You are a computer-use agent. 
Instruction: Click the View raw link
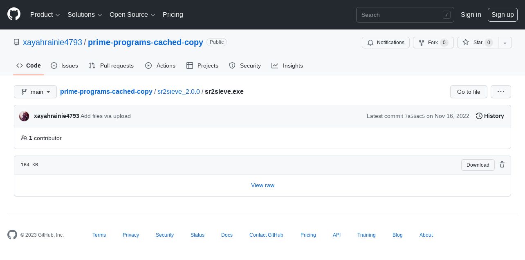(262, 185)
